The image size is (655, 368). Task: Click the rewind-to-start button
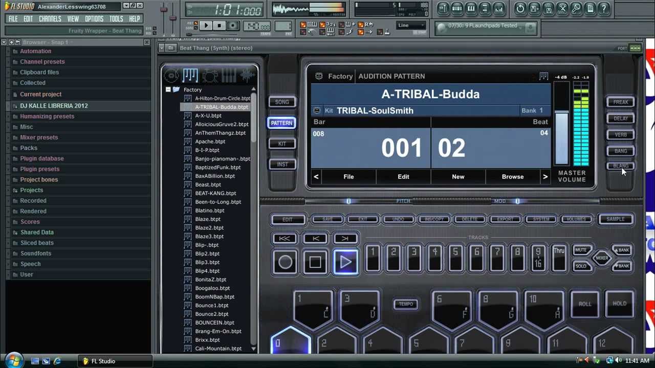pos(285,238)
